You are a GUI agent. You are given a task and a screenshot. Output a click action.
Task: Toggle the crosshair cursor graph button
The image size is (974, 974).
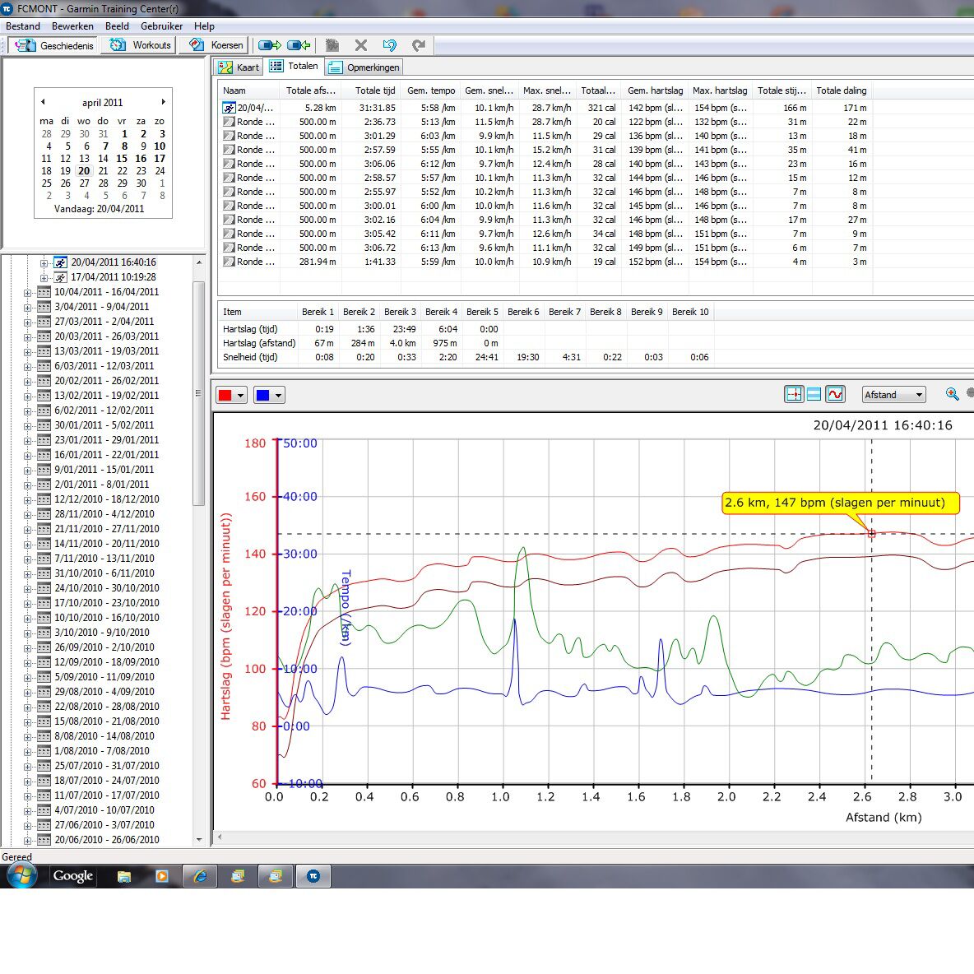(794, 395)
